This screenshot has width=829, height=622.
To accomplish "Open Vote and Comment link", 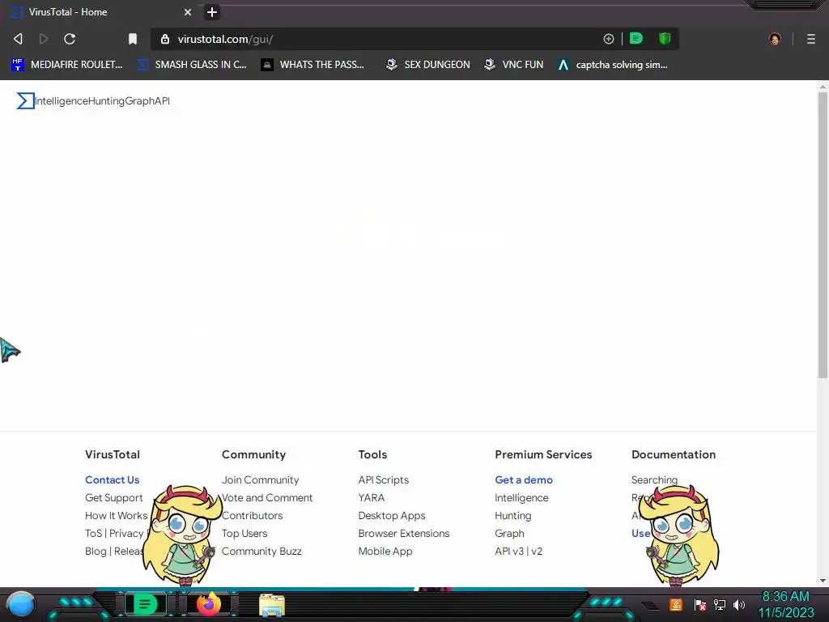I will click(267, 498).
